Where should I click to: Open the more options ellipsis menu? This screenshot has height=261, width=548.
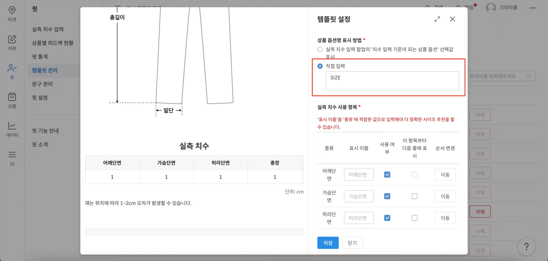coord(532,8)
